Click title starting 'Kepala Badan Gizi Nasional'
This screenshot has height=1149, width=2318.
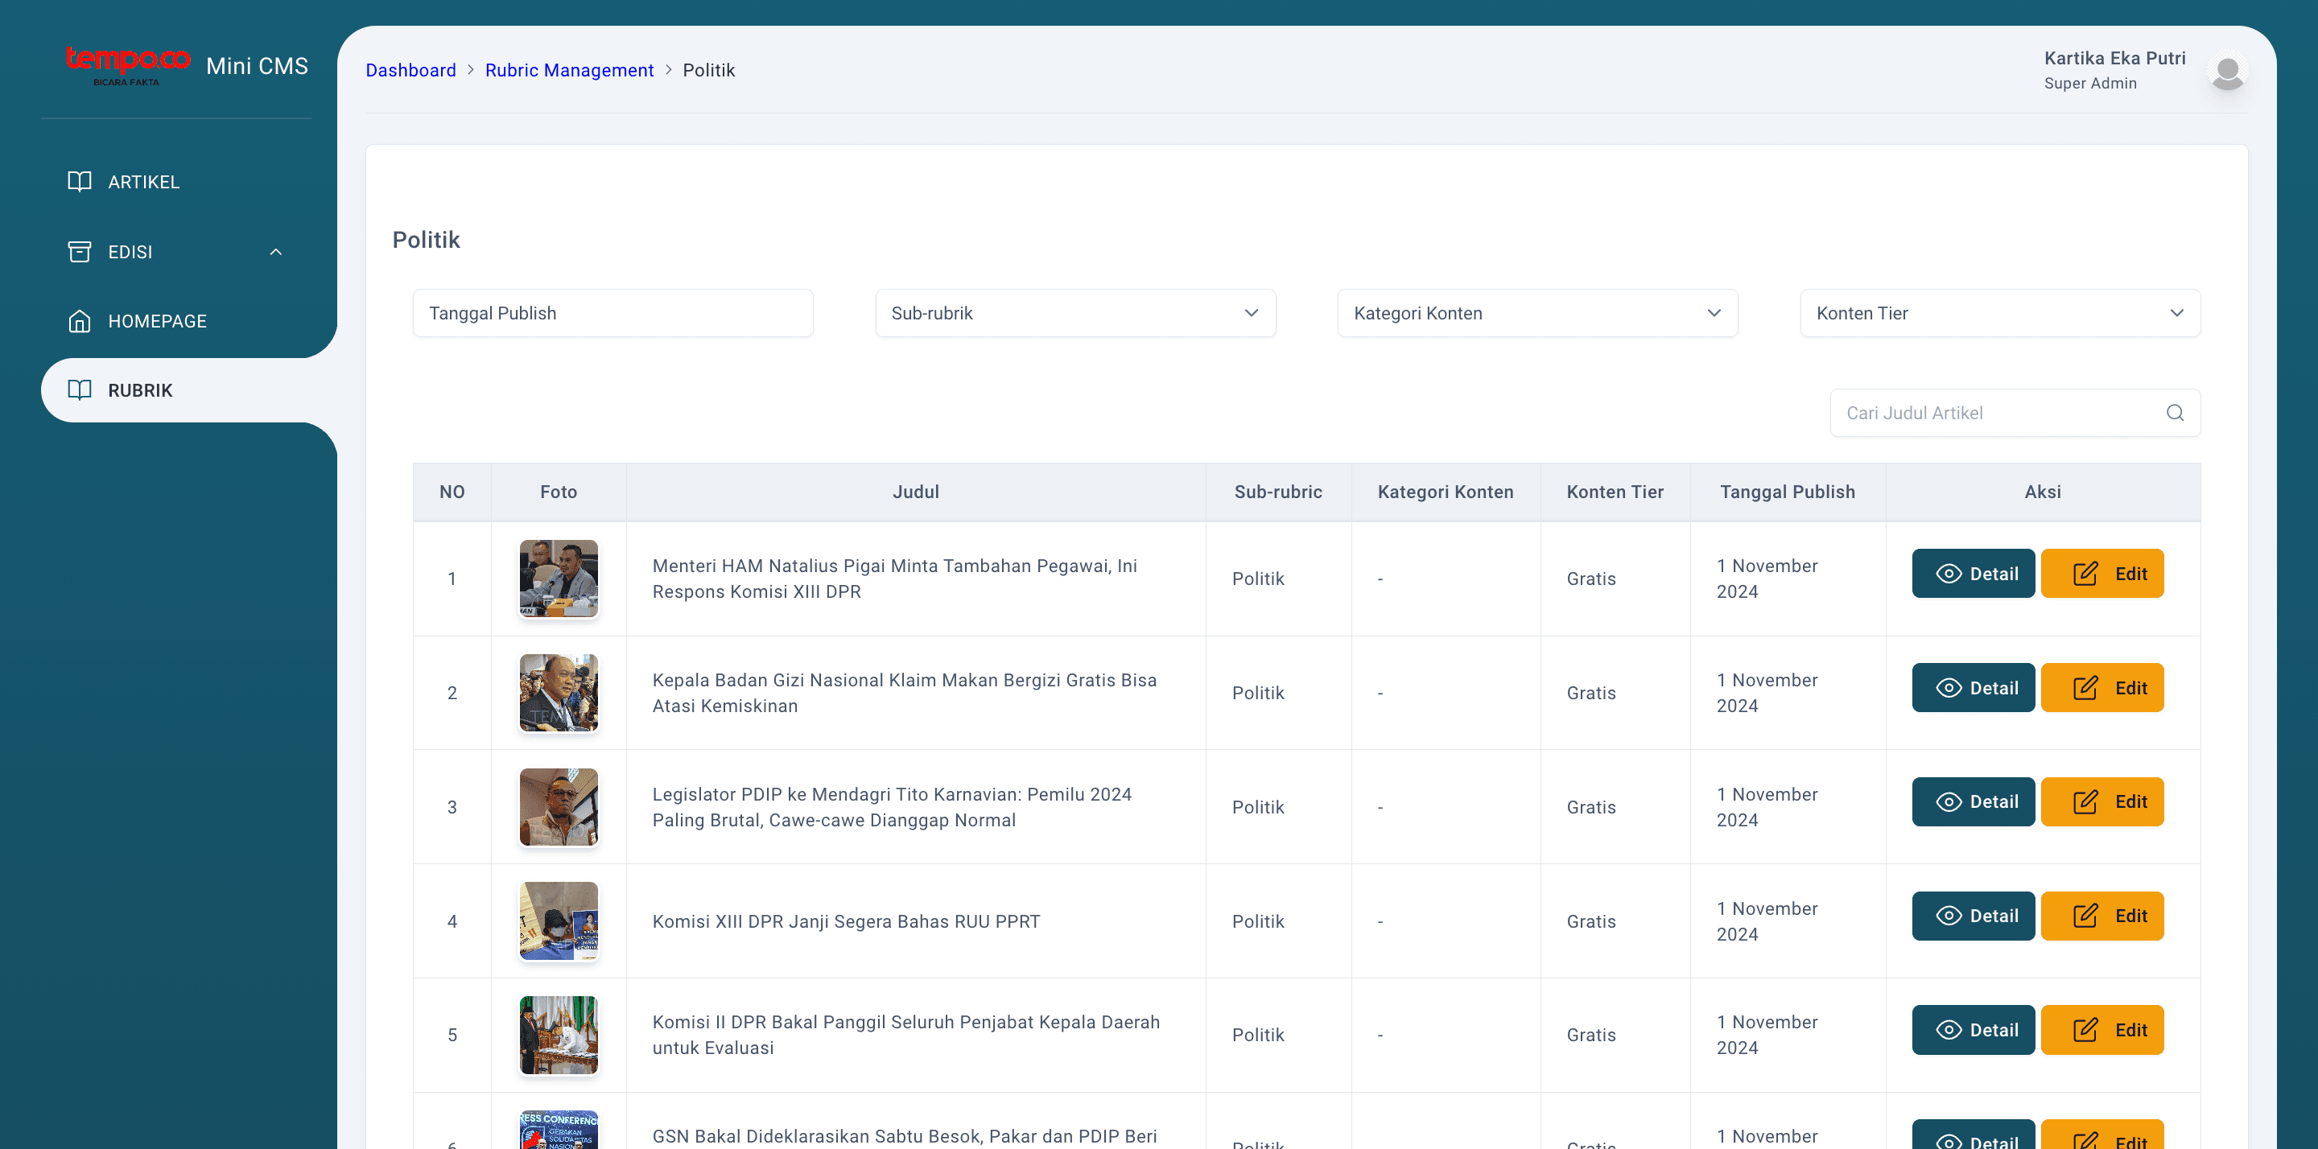point(905,693)
